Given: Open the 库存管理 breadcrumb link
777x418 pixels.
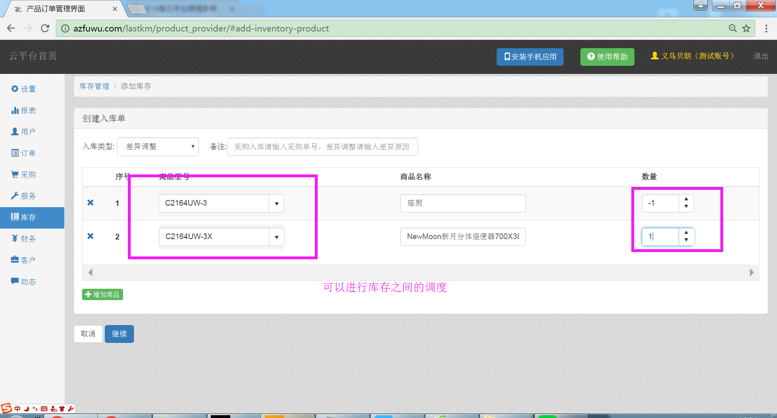Looking at the screenshot, I should [94, 86].
